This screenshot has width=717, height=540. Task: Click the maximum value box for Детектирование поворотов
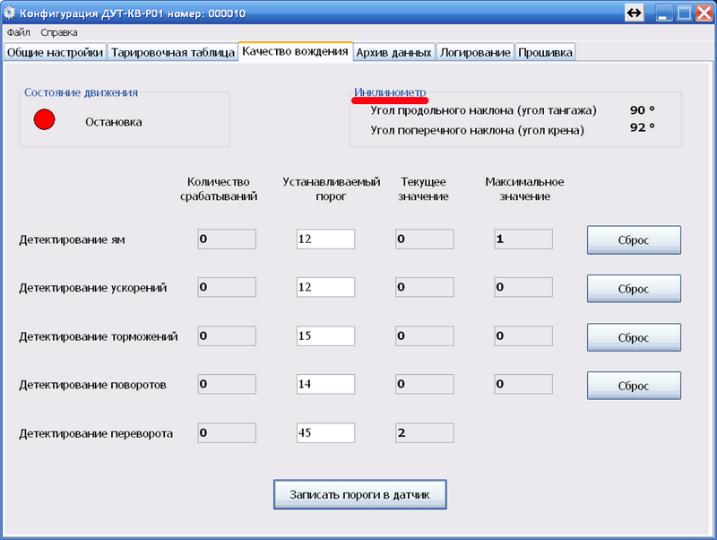[x=523, y=384]
